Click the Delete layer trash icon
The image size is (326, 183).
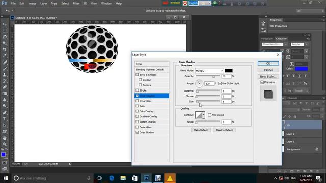tap(317, 171)
